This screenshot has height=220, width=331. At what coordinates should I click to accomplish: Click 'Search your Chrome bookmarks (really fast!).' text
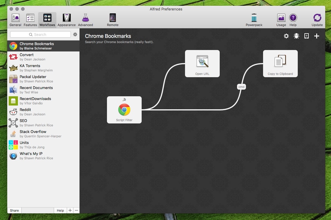[119, 42]
